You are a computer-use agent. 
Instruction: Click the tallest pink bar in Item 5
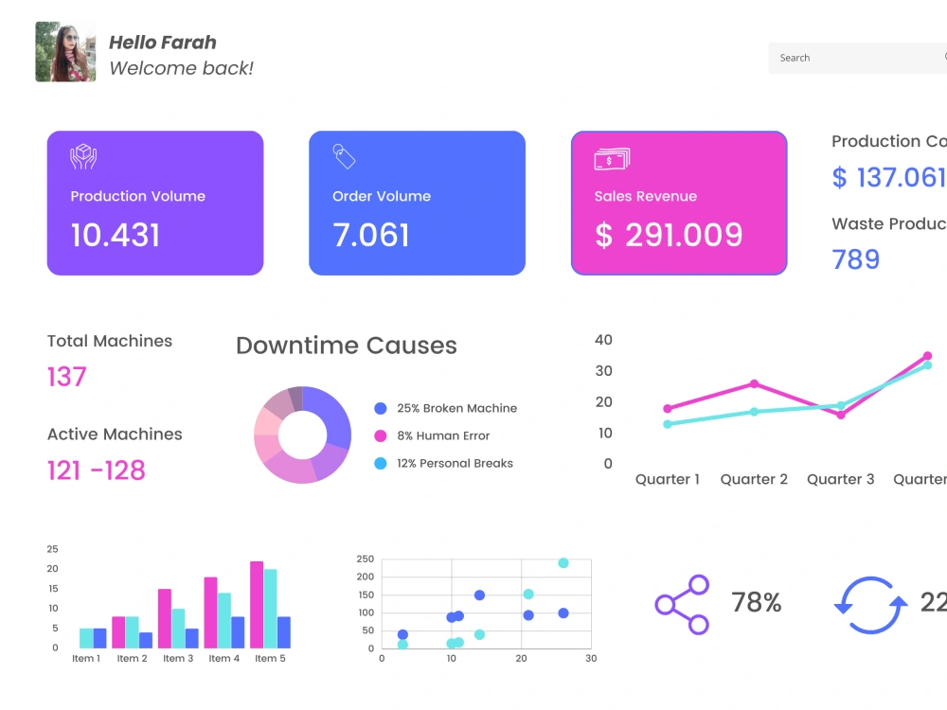tap(257, 605)
